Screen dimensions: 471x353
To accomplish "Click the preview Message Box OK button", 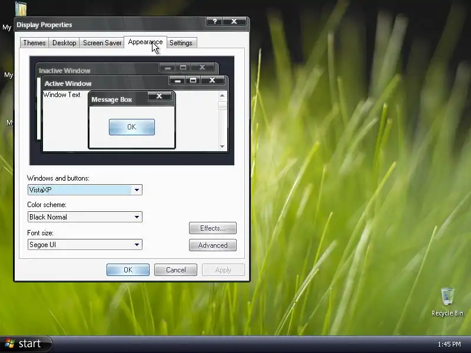I will click(132, 127).
